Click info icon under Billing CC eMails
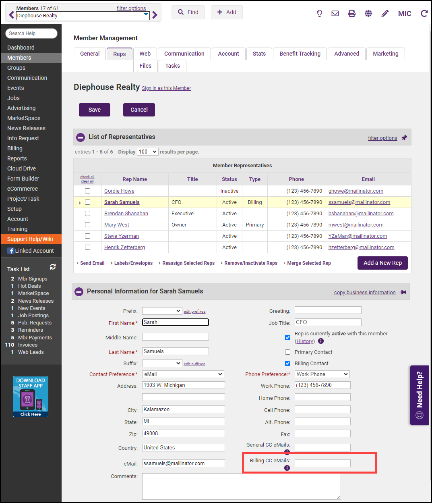 (287, 468)
